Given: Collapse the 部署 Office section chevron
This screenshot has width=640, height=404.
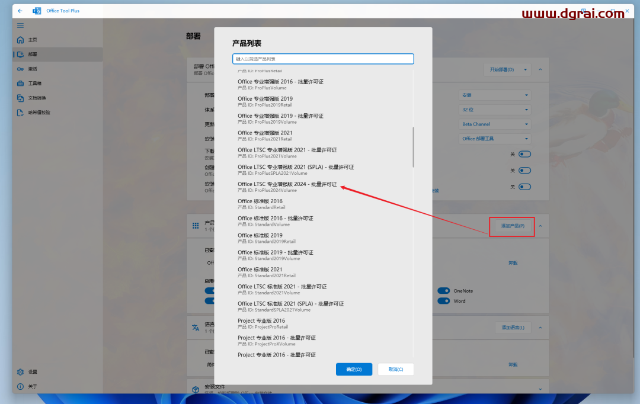Looking at the screenshot, I should [x=540, y=70].
